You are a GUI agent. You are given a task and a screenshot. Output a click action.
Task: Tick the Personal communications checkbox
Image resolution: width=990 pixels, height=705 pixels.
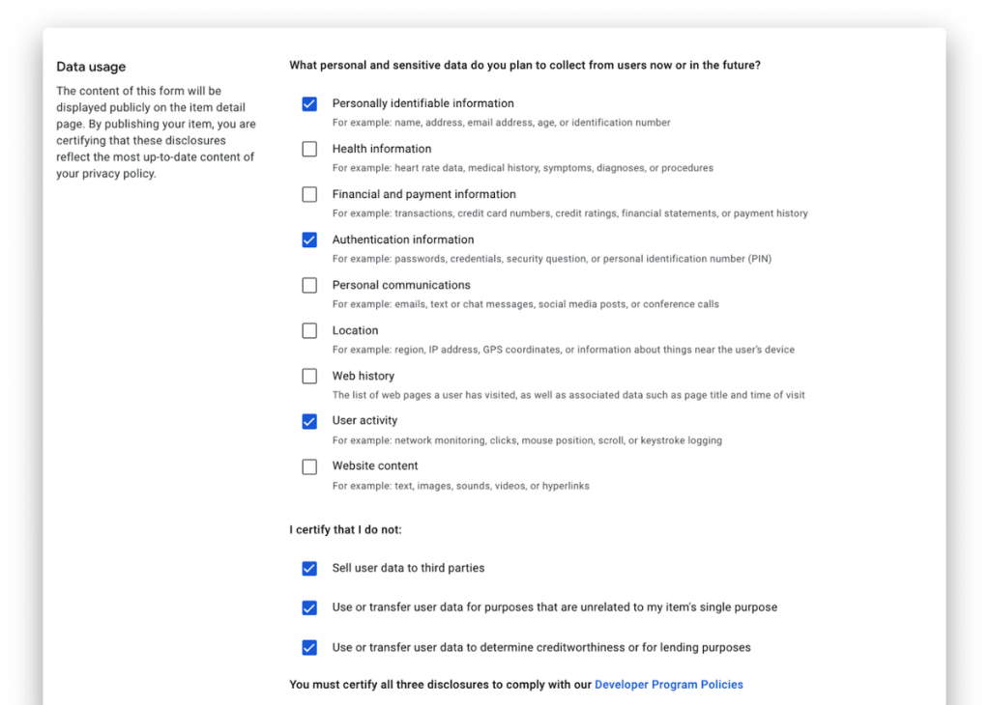click(309, 285)
